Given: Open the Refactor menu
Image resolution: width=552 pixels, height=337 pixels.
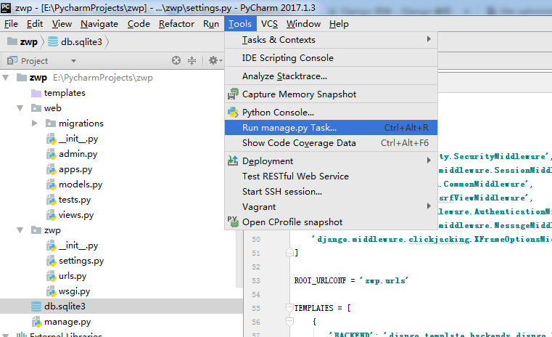Looking at the screenshot, I should click(176, 24).
